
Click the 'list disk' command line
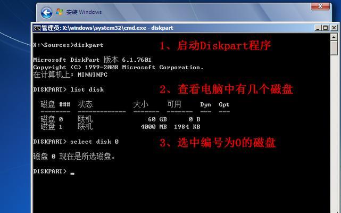[x=69, y=89]
